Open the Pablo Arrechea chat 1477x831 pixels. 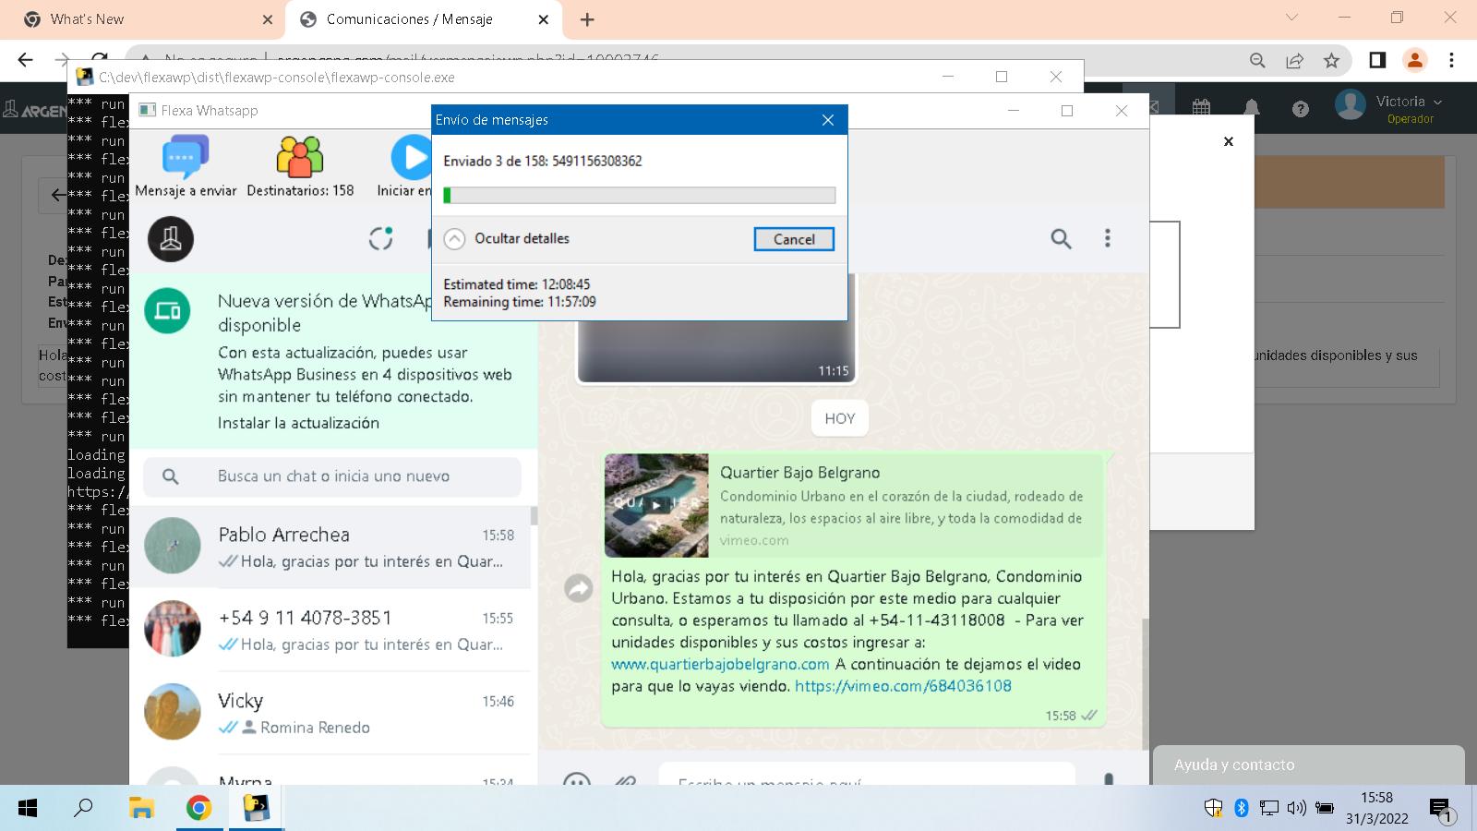[x=330, y=548]
